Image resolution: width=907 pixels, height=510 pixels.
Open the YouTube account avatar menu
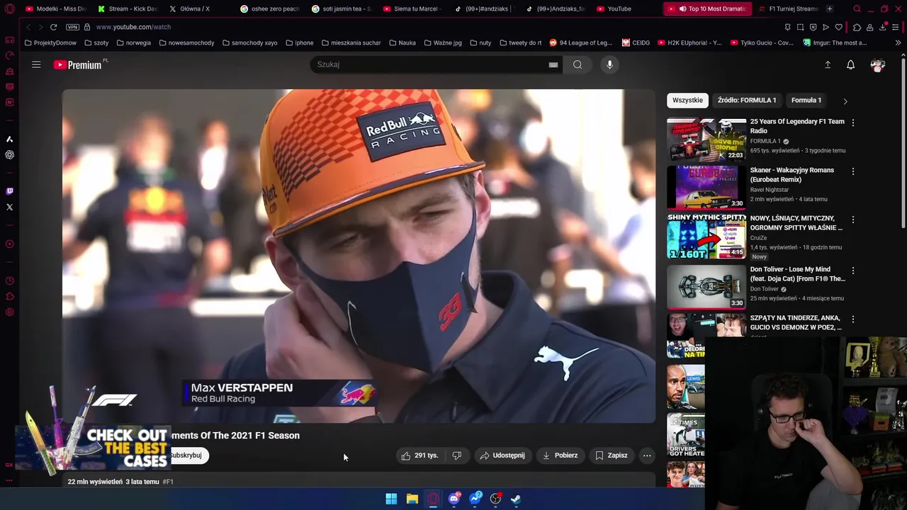[x=878, y=64]
